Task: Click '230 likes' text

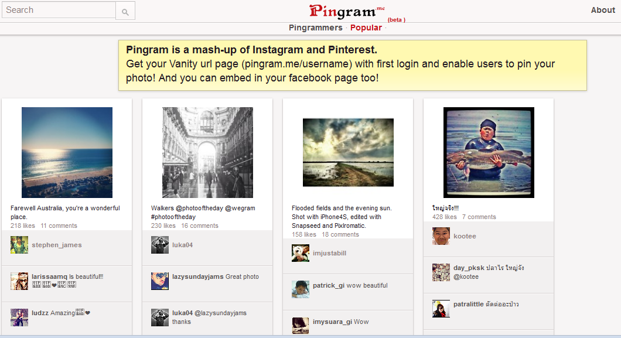Action: [x=163, y=226]
